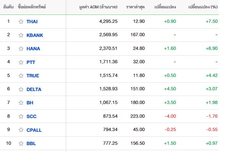Image resolution: width=226 pixels, height=152 pixels.
Task: Sort by ราคาล่าสุด column header
Action: (x=136, y=7)
